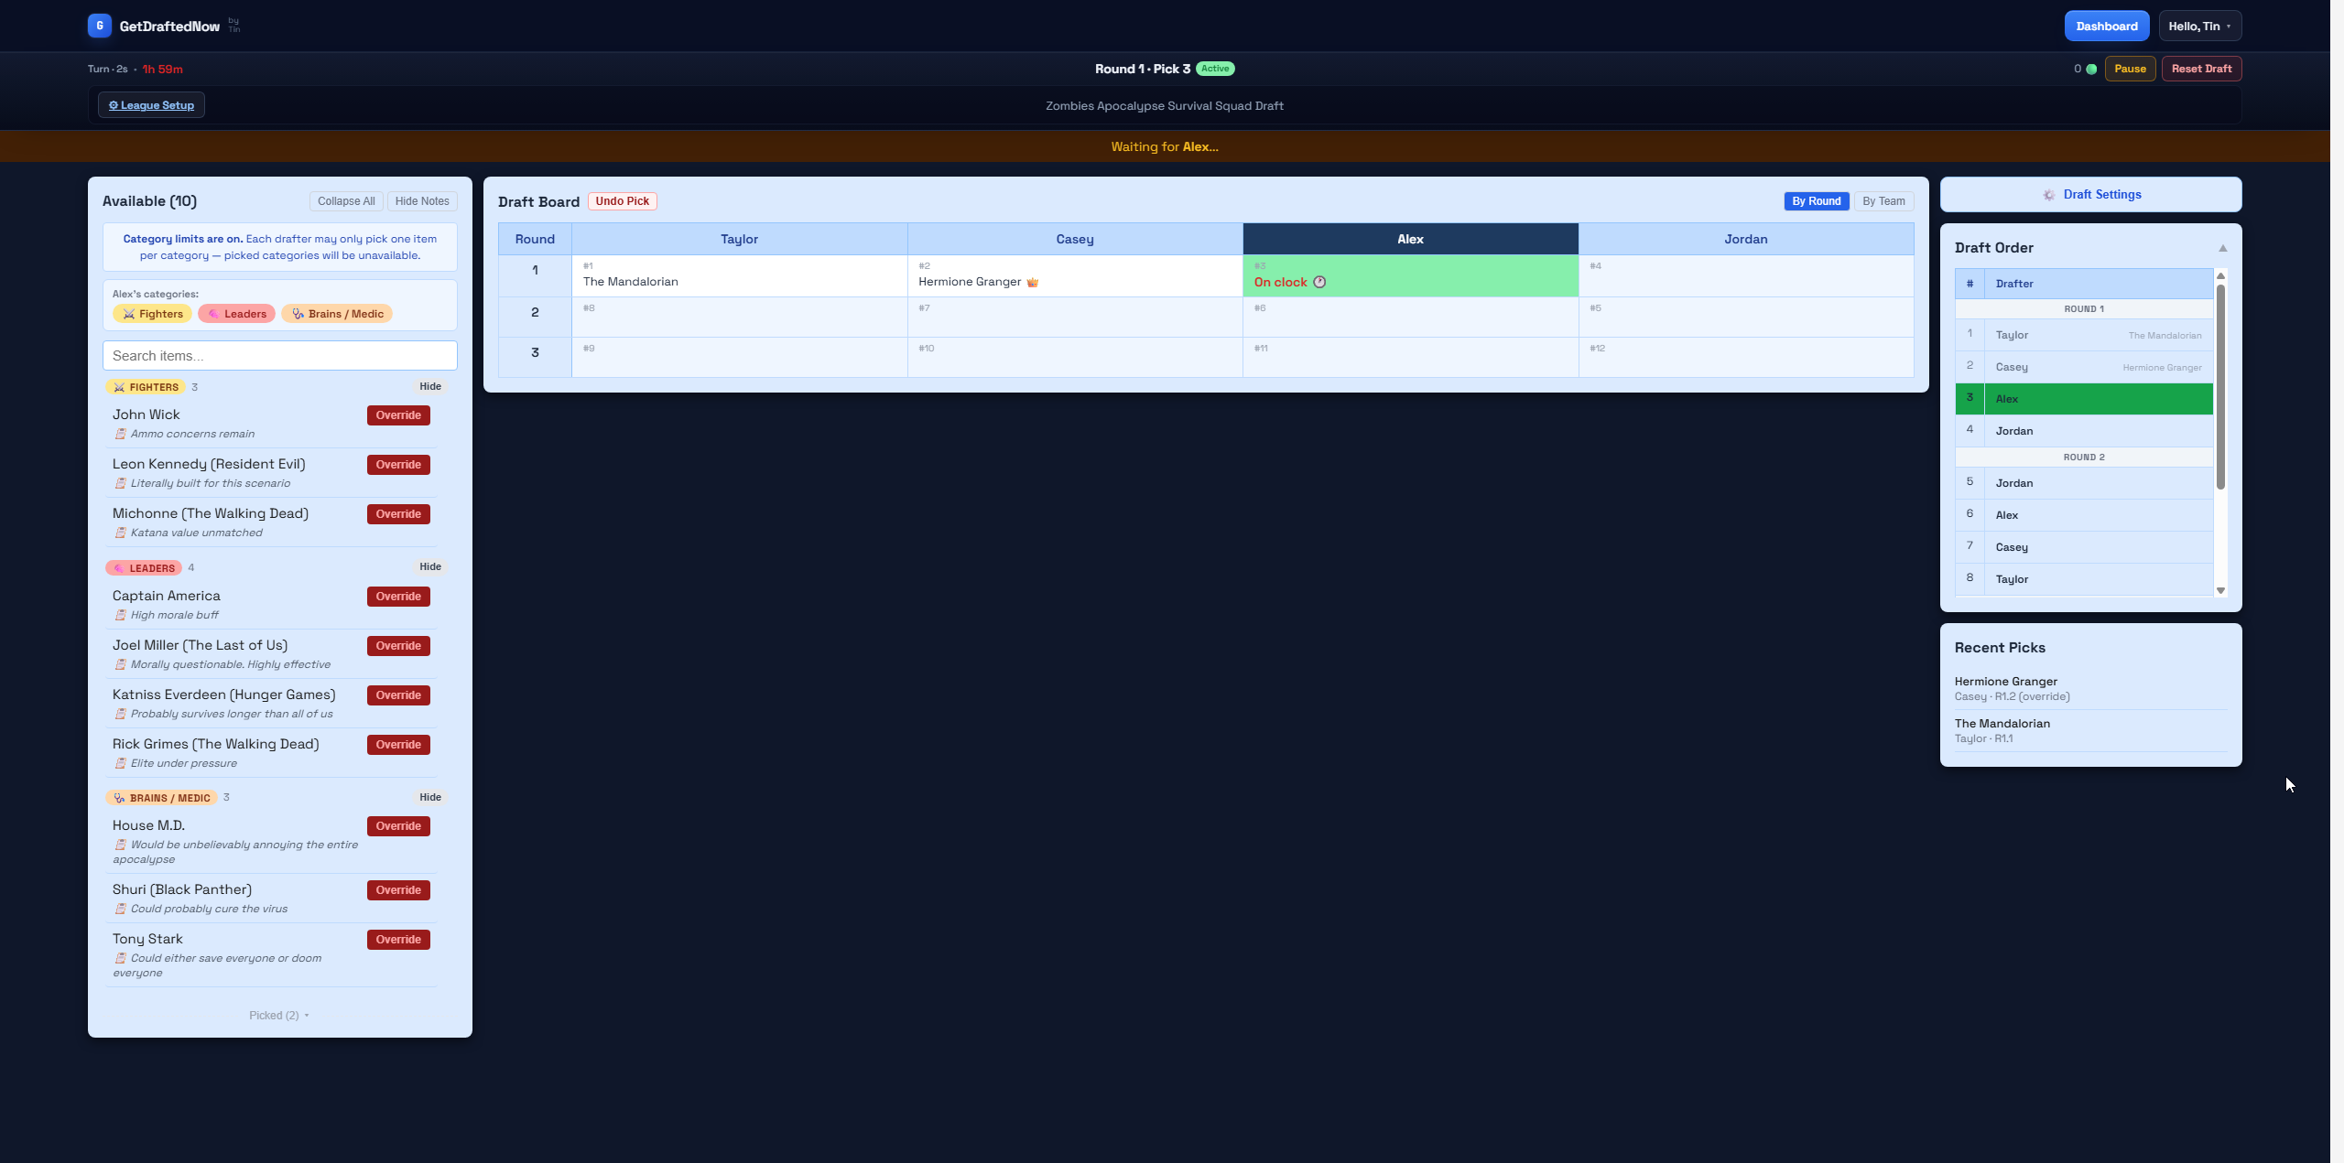
Task: Override pick with Captain America
Action: tap(398, 597)
